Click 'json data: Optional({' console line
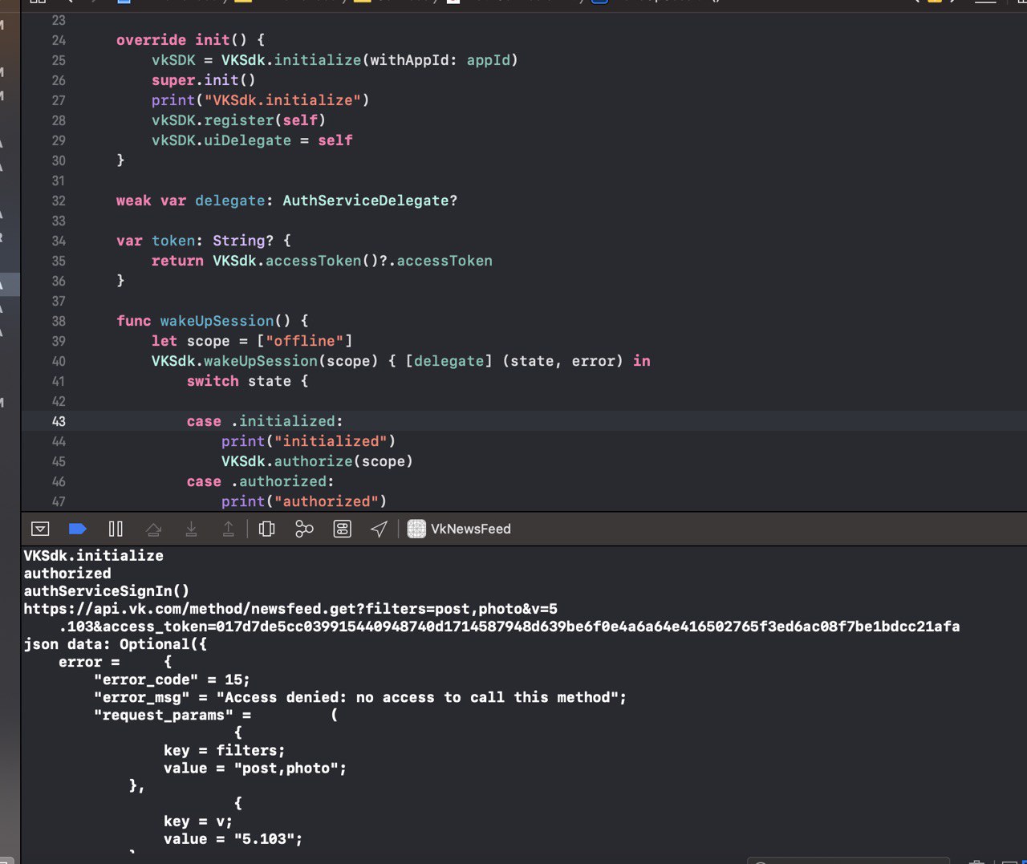The height and width of the screenshot is (864, 1027). (115, 644)
